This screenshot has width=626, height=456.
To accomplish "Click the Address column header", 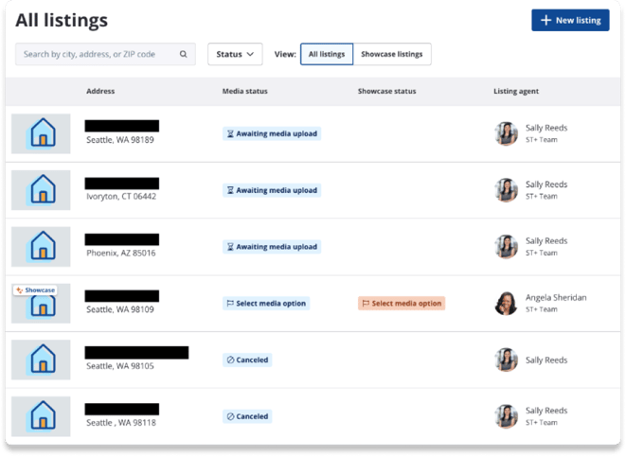I will (x=101, y=92).
